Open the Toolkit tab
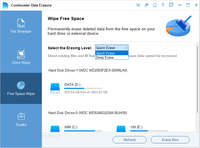200x148 pixels. coord(21,119)
